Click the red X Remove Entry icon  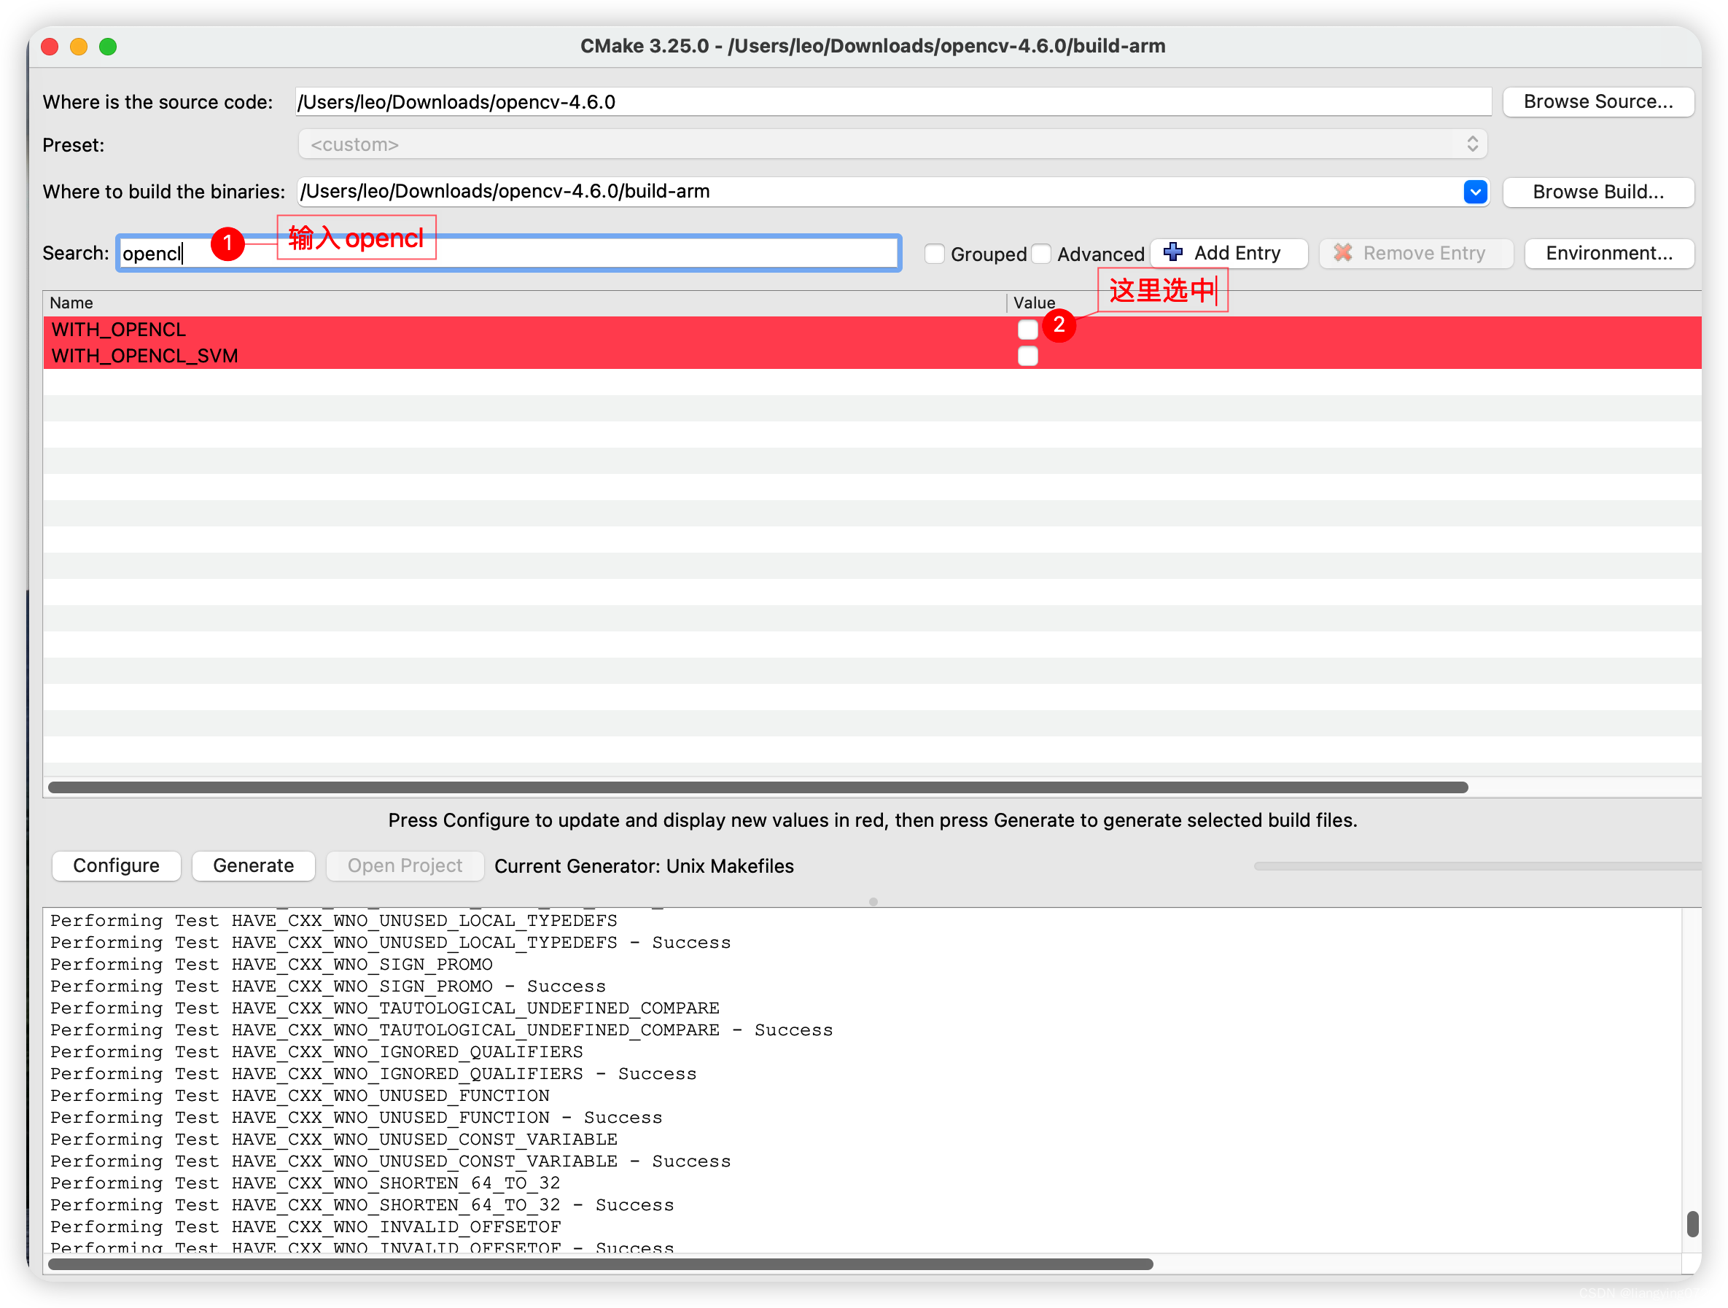click(x=1343, y=253)
